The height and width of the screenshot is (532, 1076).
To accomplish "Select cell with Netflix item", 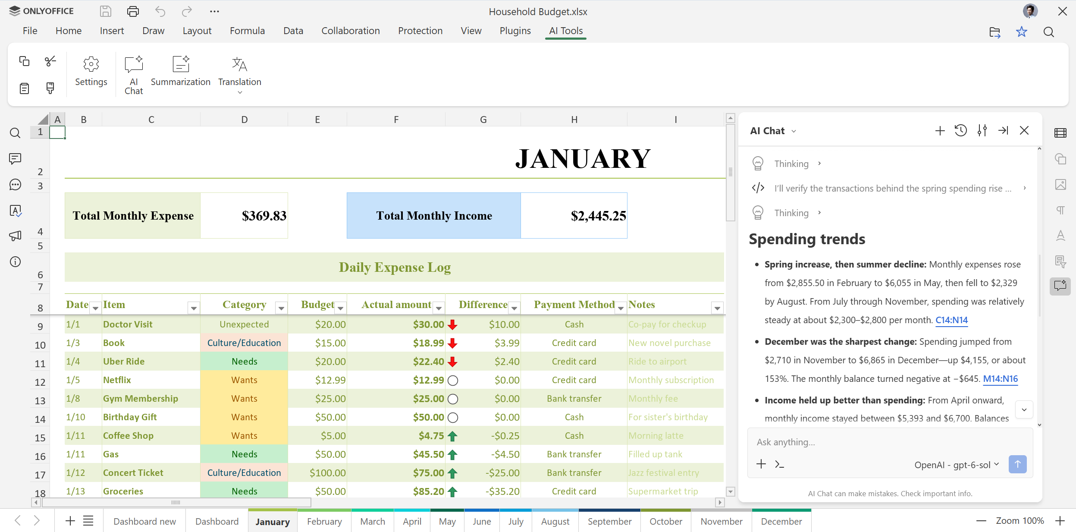I will [151, 380].
